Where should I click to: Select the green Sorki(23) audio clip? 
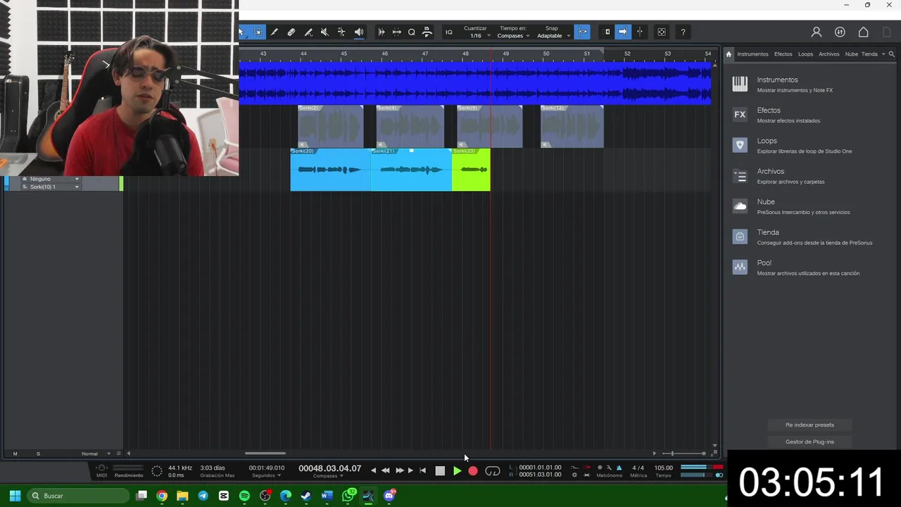[x=471, y=170]
